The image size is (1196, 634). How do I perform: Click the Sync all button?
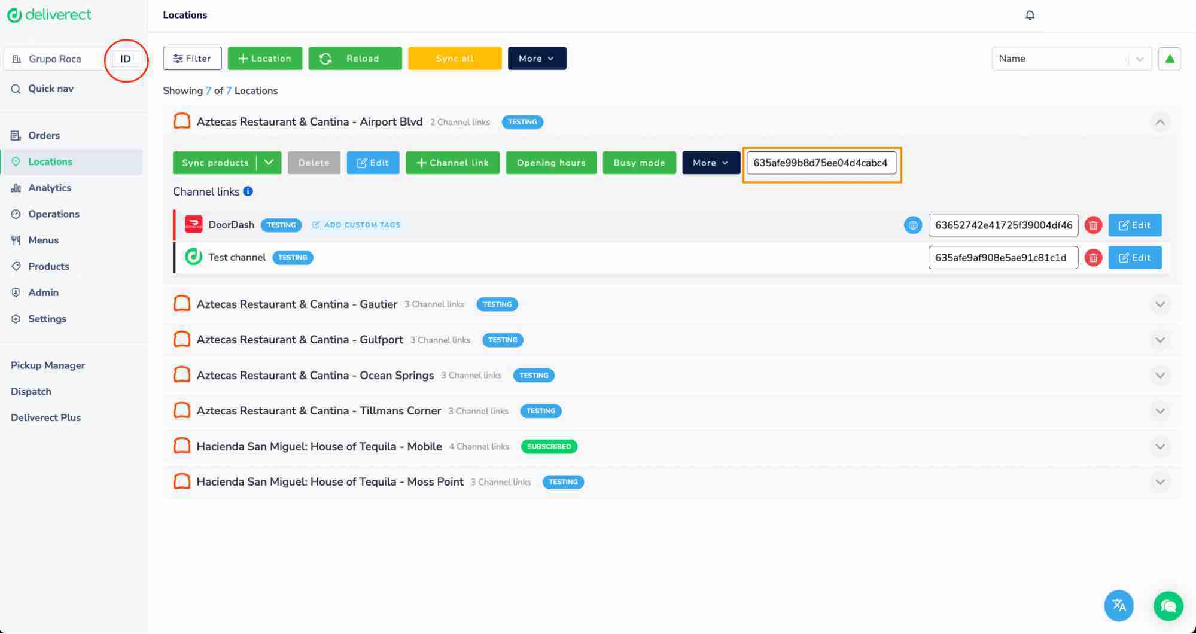[454, 58]
